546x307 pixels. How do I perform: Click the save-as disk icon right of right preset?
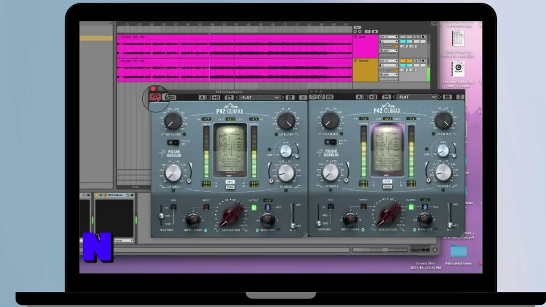[x=447, y=97]
